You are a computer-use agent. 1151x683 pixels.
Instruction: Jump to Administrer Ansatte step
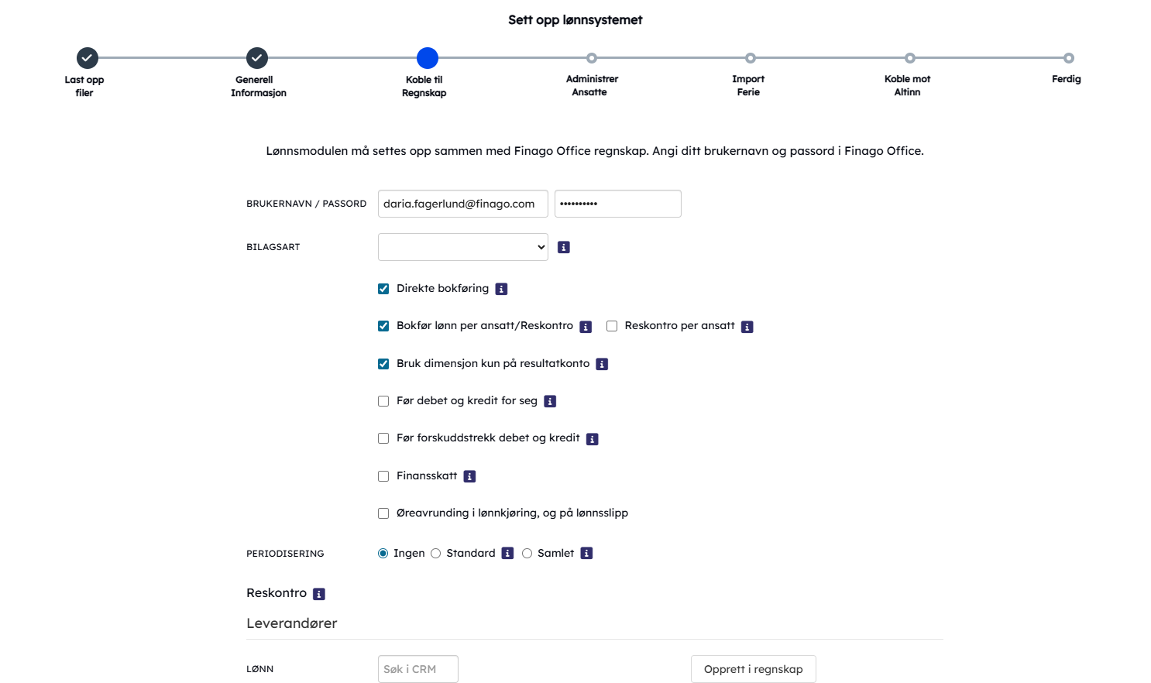pos(592,58)
